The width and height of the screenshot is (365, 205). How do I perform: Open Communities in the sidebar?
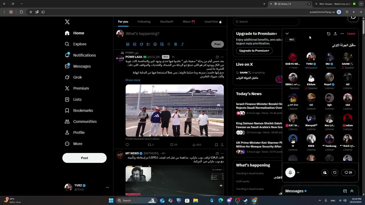tap(81, 122)
